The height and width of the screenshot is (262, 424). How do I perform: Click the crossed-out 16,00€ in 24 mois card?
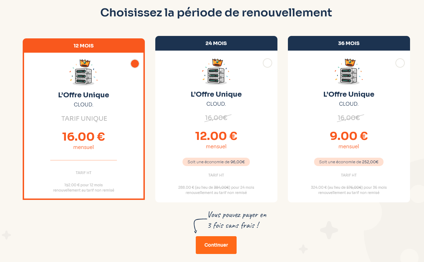(x=217, y=118)
